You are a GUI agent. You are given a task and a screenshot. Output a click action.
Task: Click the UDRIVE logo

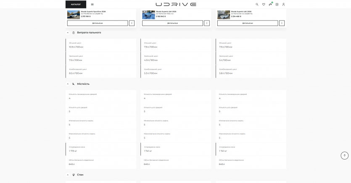[176, 4]
